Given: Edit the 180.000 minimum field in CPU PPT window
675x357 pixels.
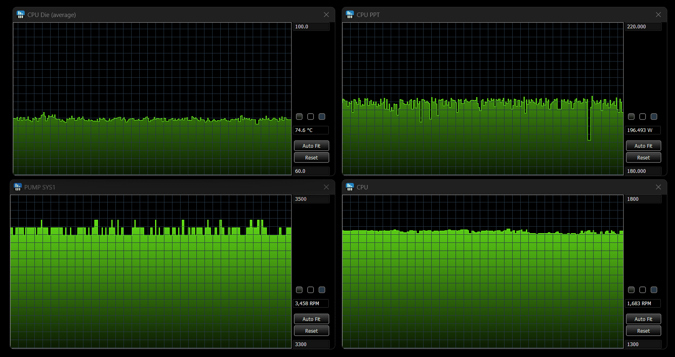Looking at the screenshot, I should [643, 171].
